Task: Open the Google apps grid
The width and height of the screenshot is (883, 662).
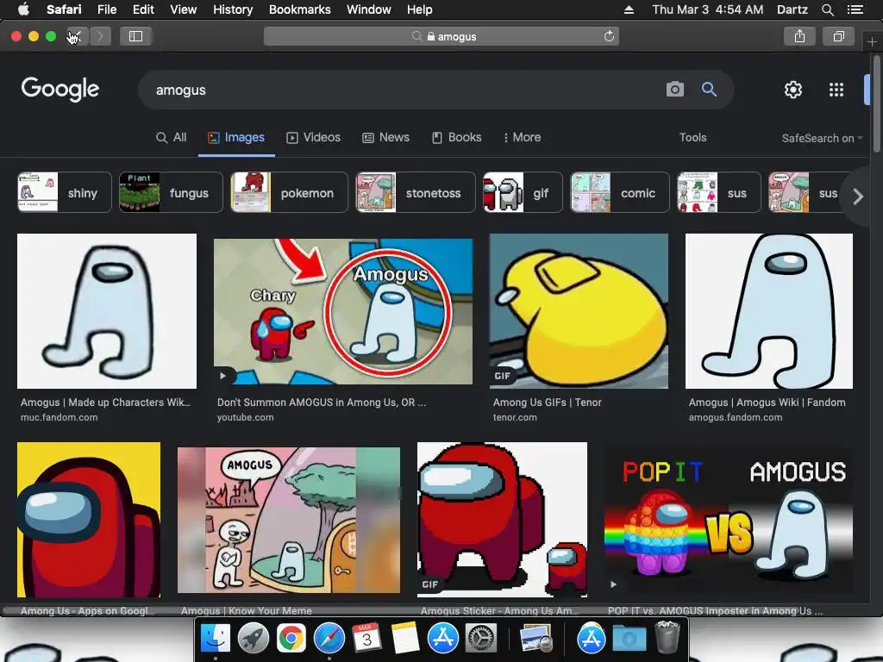Action: (x=836, y=90)
